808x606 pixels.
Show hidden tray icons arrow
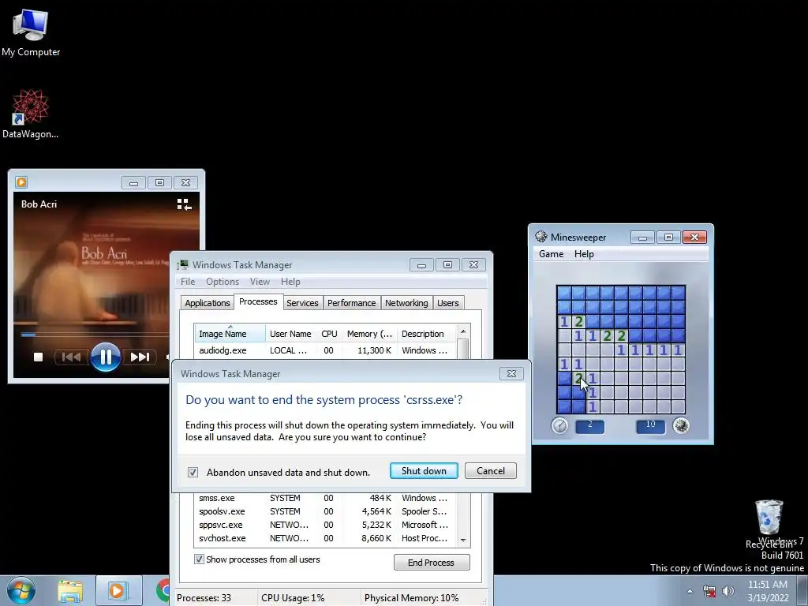point(690,591)
